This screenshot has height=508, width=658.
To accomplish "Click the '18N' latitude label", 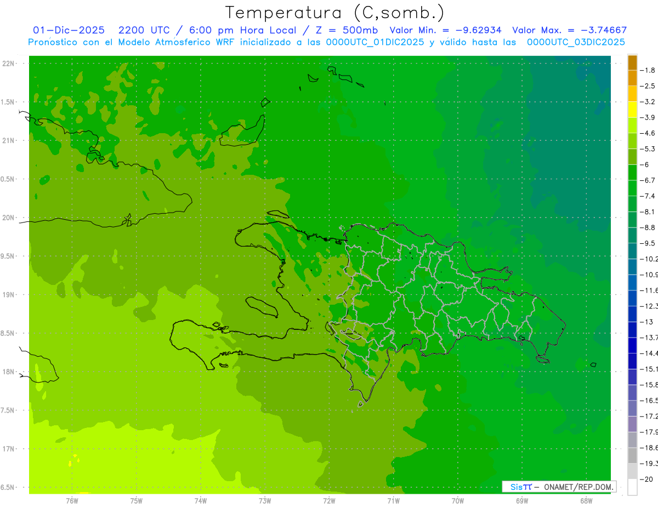I will (x=8, y=372).
